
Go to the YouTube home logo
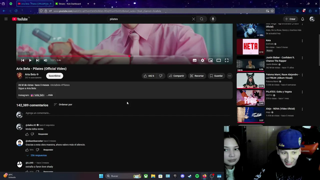pyautogui.click(x=20, y=19)
